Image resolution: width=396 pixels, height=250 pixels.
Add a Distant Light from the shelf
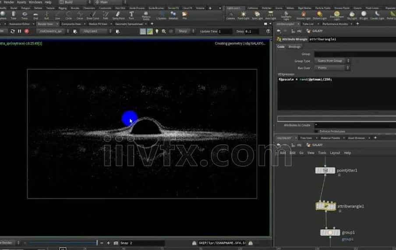tap(319, 15)
